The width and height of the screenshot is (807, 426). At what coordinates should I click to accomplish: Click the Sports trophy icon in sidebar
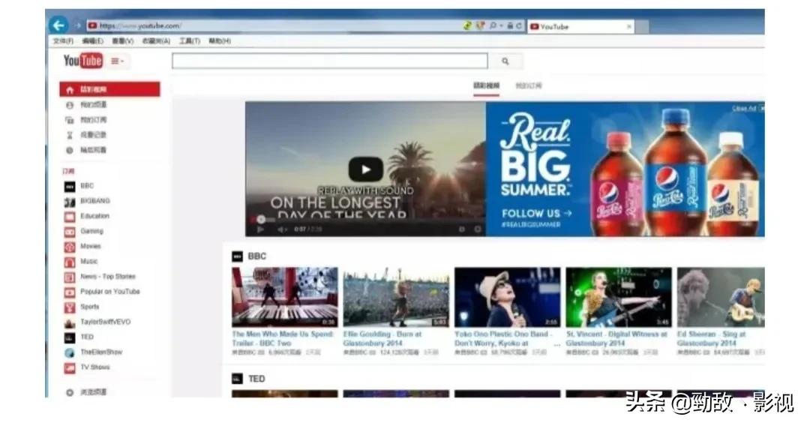(x=70, y=307)
